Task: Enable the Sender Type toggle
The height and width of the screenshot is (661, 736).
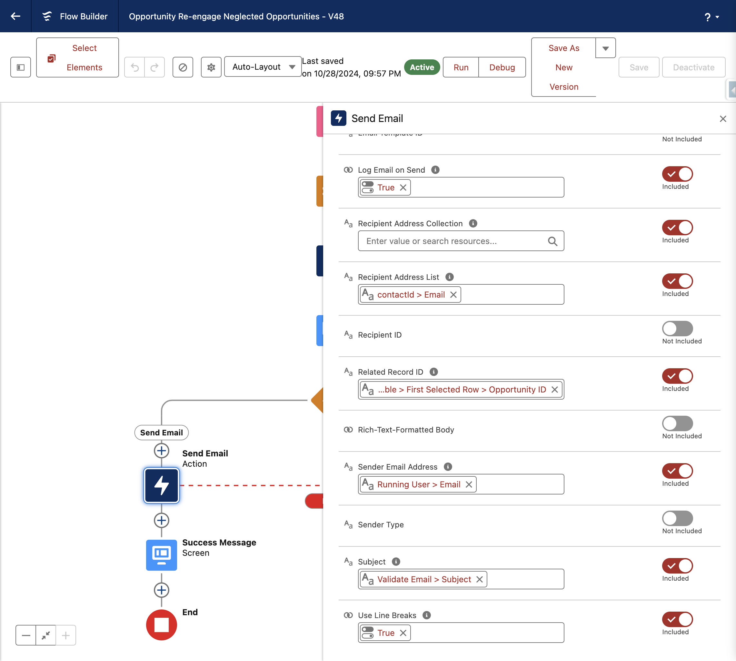Action: 677,518
